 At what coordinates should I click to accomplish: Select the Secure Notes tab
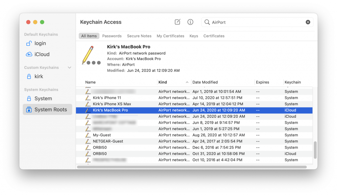pos(139,36)
